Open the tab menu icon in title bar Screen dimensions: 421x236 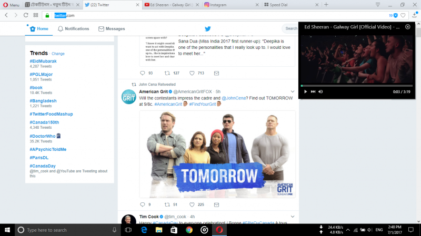point(377,5)
